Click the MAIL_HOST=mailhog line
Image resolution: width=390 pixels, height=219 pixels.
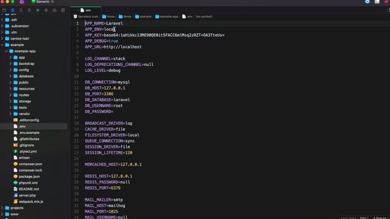pyautogui.click(x=105, y=206)
